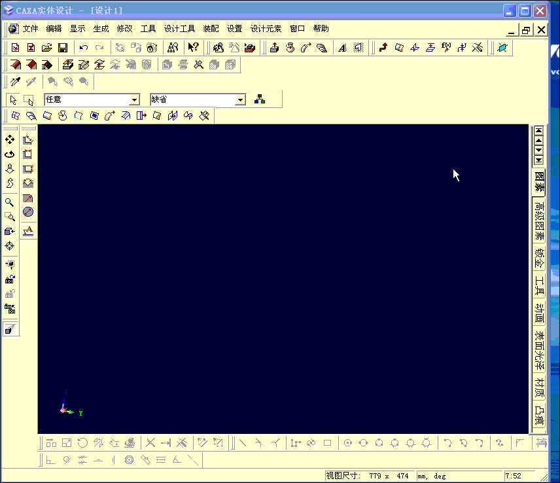Image resolution: width=560 pixels, height=483 pixels.
Task: Click the 视图尺寸 status bar label
Action: tap(343, 476)
